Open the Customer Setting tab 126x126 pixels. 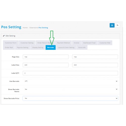(27, 43)
